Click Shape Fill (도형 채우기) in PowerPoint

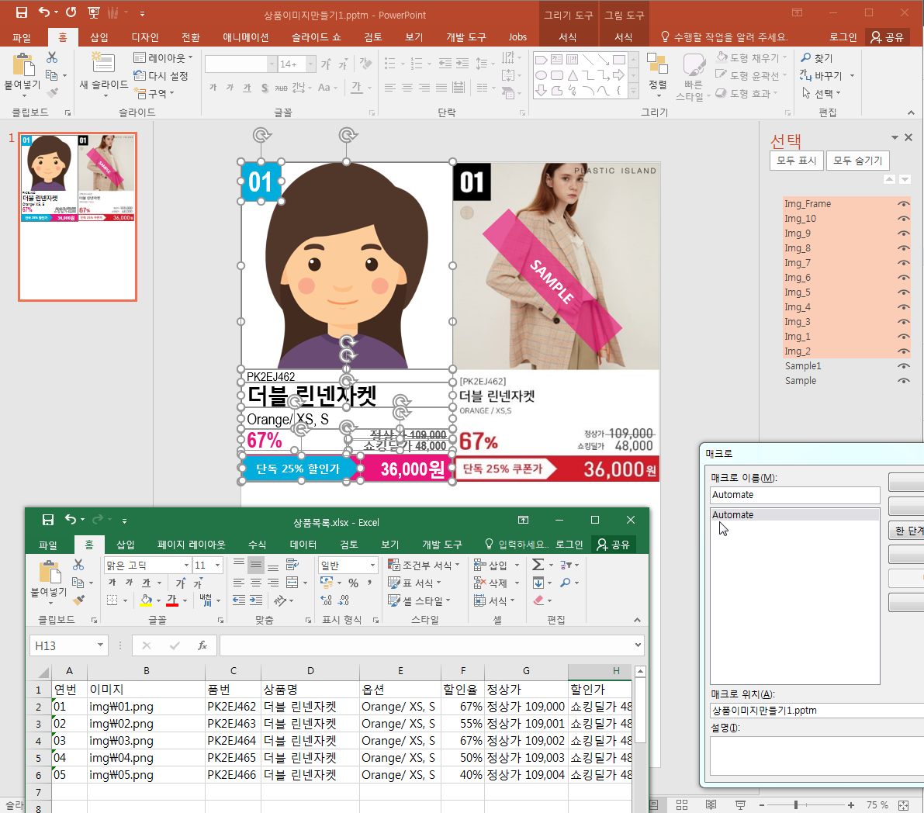click(750, 57)
